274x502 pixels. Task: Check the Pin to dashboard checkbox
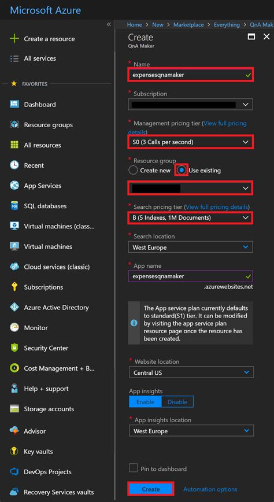coord(133,468)
